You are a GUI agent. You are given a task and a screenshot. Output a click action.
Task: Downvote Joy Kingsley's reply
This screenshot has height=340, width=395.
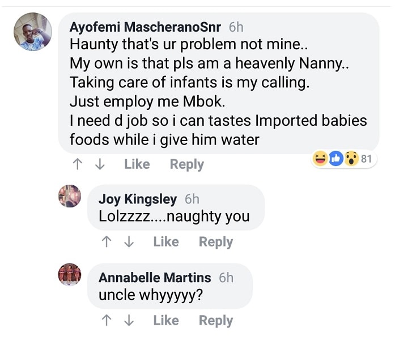pyautogui.click(x=129, y=242)
